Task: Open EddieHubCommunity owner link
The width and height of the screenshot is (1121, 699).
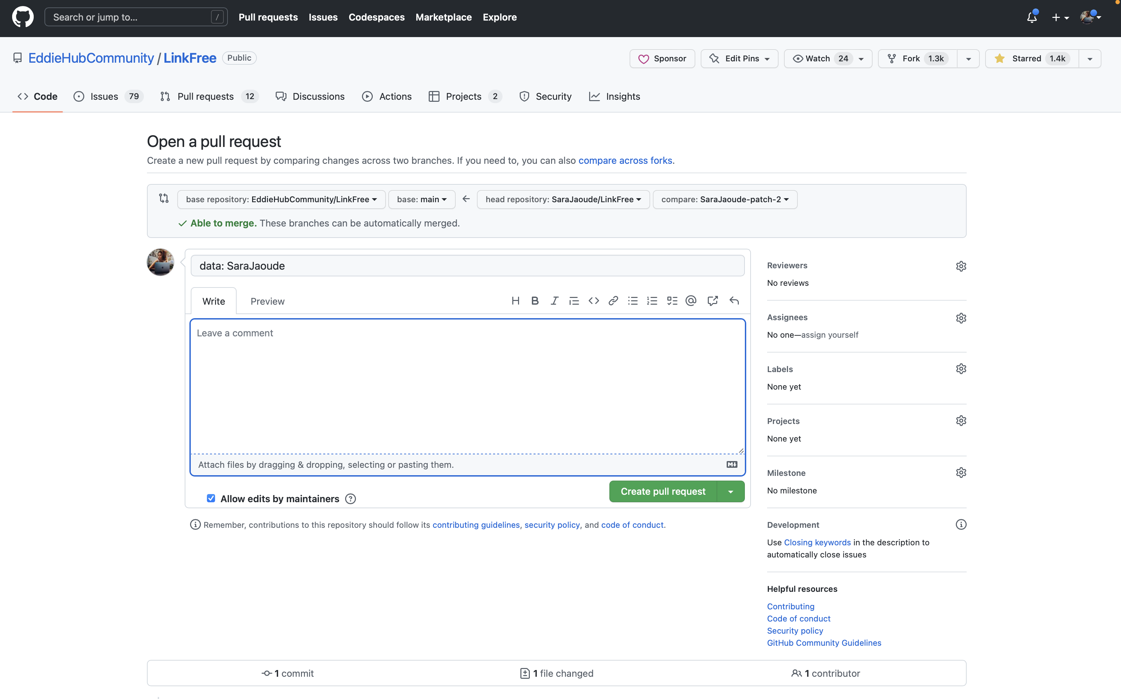Action: [91, 58]
